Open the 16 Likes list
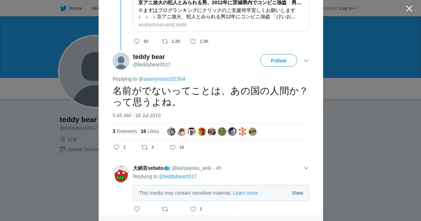Screen dimensions: 421x221 click(150, 131)
